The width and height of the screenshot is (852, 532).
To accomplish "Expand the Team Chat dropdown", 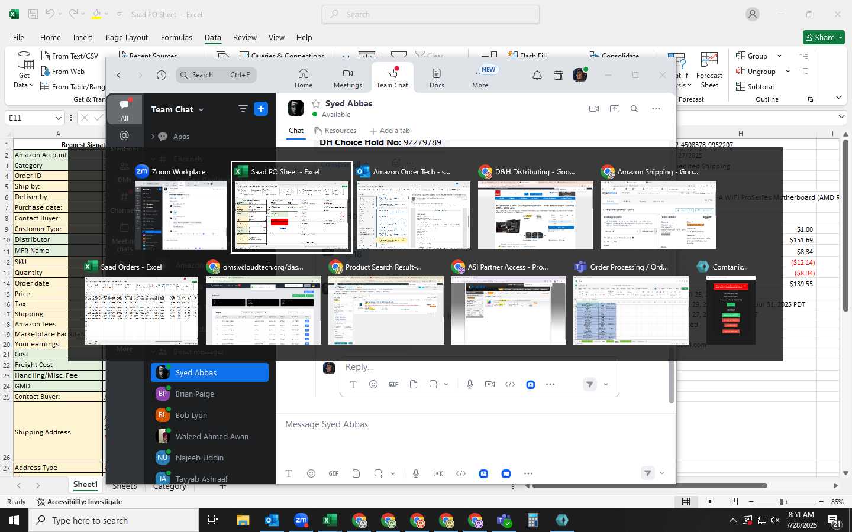I will tap(201, 109).
